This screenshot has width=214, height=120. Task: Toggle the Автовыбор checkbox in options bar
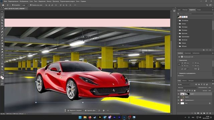(13, 5)
